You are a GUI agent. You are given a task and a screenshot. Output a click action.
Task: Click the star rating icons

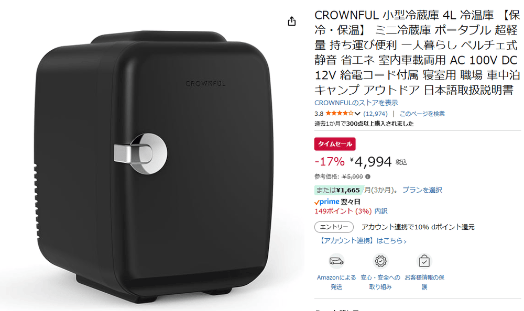[x=339, y=114]
